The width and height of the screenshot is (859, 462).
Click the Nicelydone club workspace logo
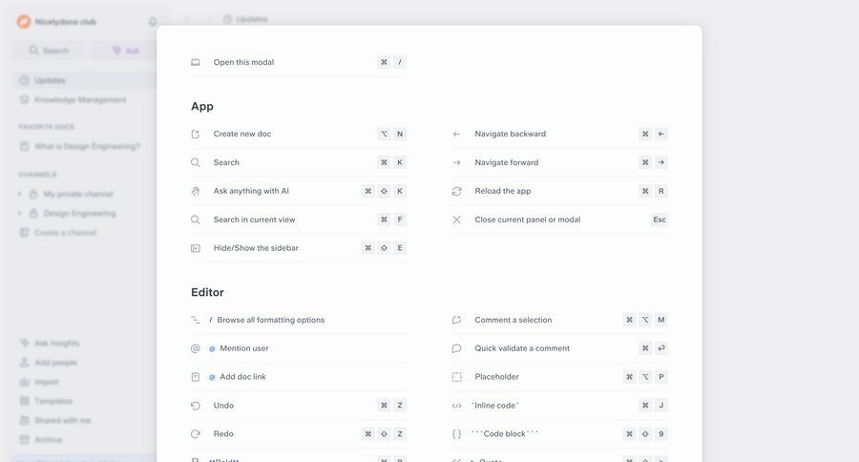24,22
